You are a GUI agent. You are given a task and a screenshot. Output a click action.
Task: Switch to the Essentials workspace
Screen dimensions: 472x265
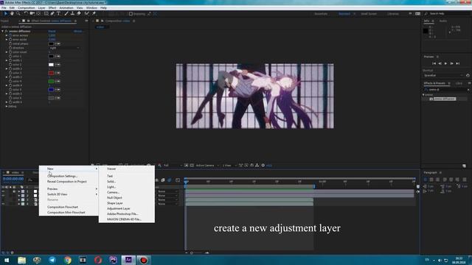pos(321,14)
